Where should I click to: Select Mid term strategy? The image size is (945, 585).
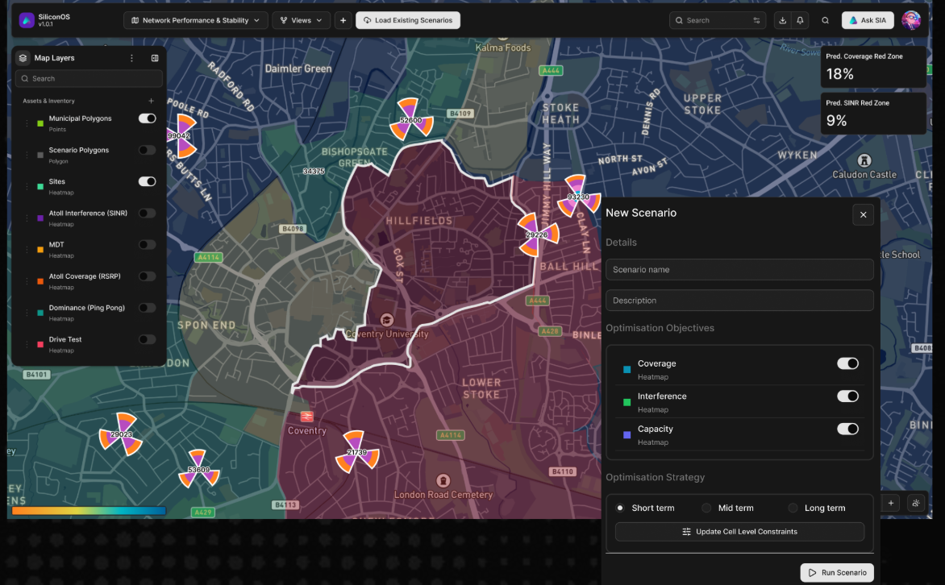[x=706, y=508]
